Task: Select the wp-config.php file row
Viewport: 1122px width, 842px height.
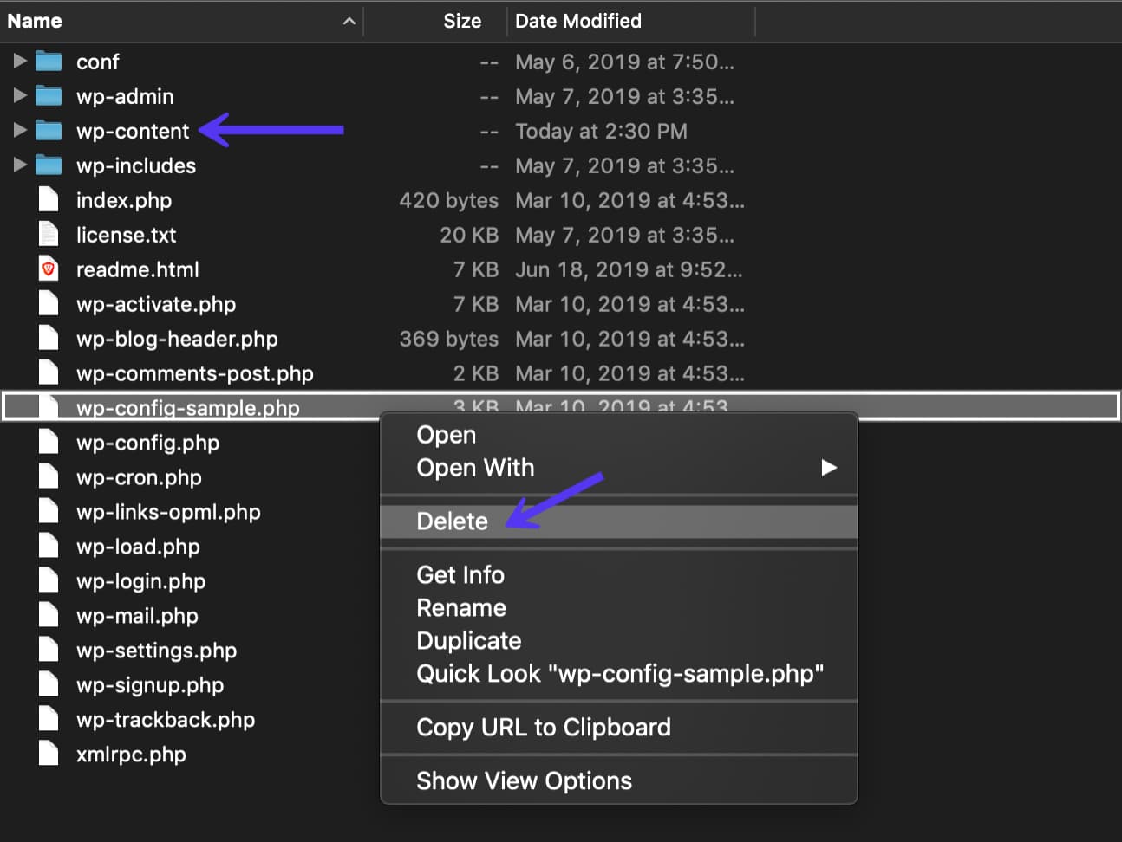Action: point(147,442)
